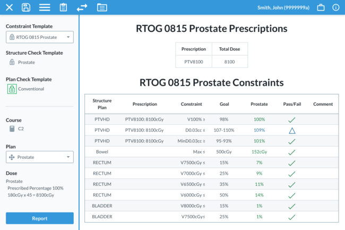Screen dimensions: 345x230
Task: Open the hamburger menu in toolbar
Action: [x=45, y=7]
